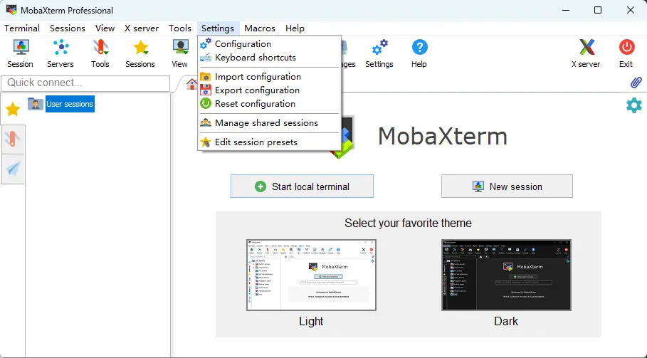
Task: Click the MobaXterm heading text
Action: point(442,136)
